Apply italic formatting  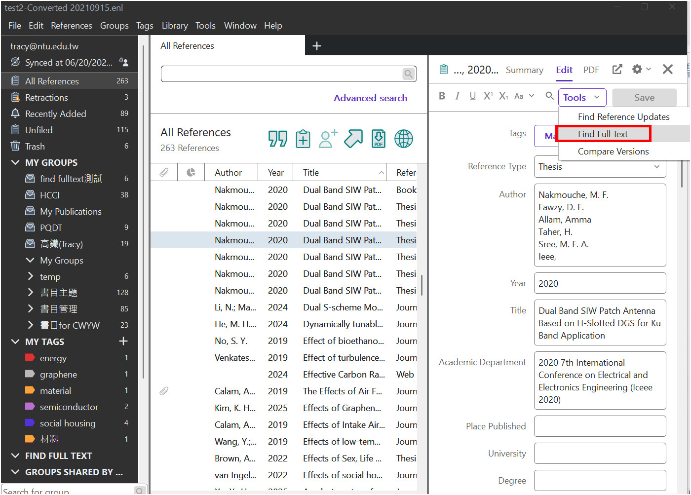click(458, 96)
